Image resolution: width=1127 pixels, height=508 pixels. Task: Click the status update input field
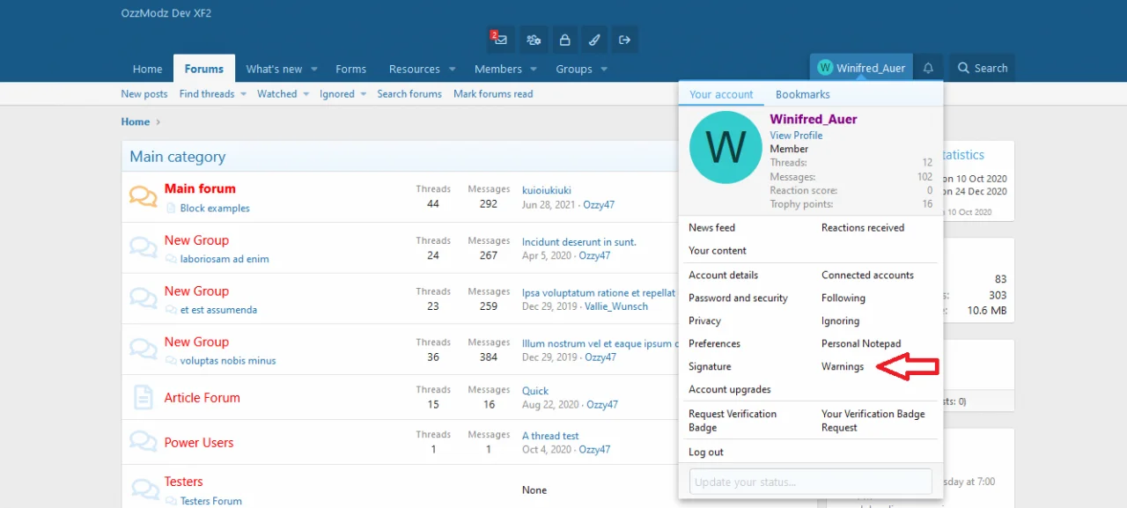(x=809, y=481)
